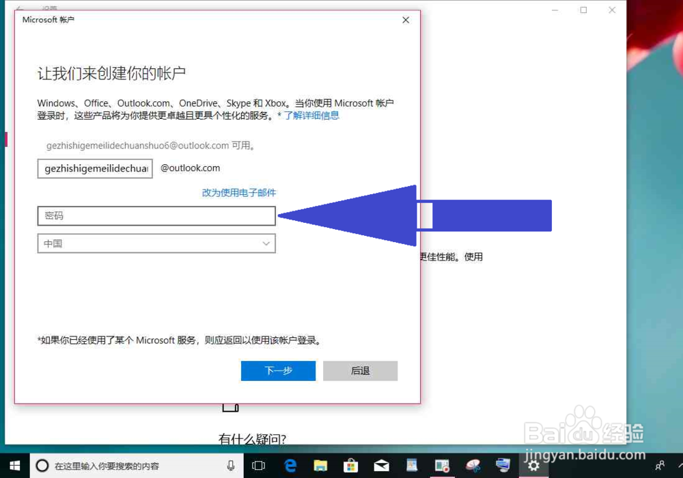Focus the outlook.com username field
The width and height of the screenshot is (683, 478).
click(95, 168)
